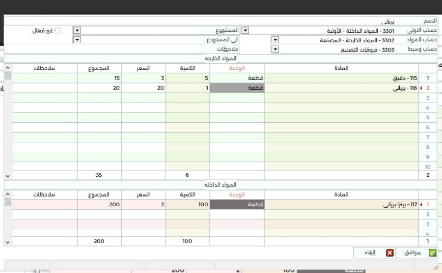Click scroll down arrow of المواد الخارجه grid
Viewport: 442px width, 273px height.
click(x=8, y=176)
